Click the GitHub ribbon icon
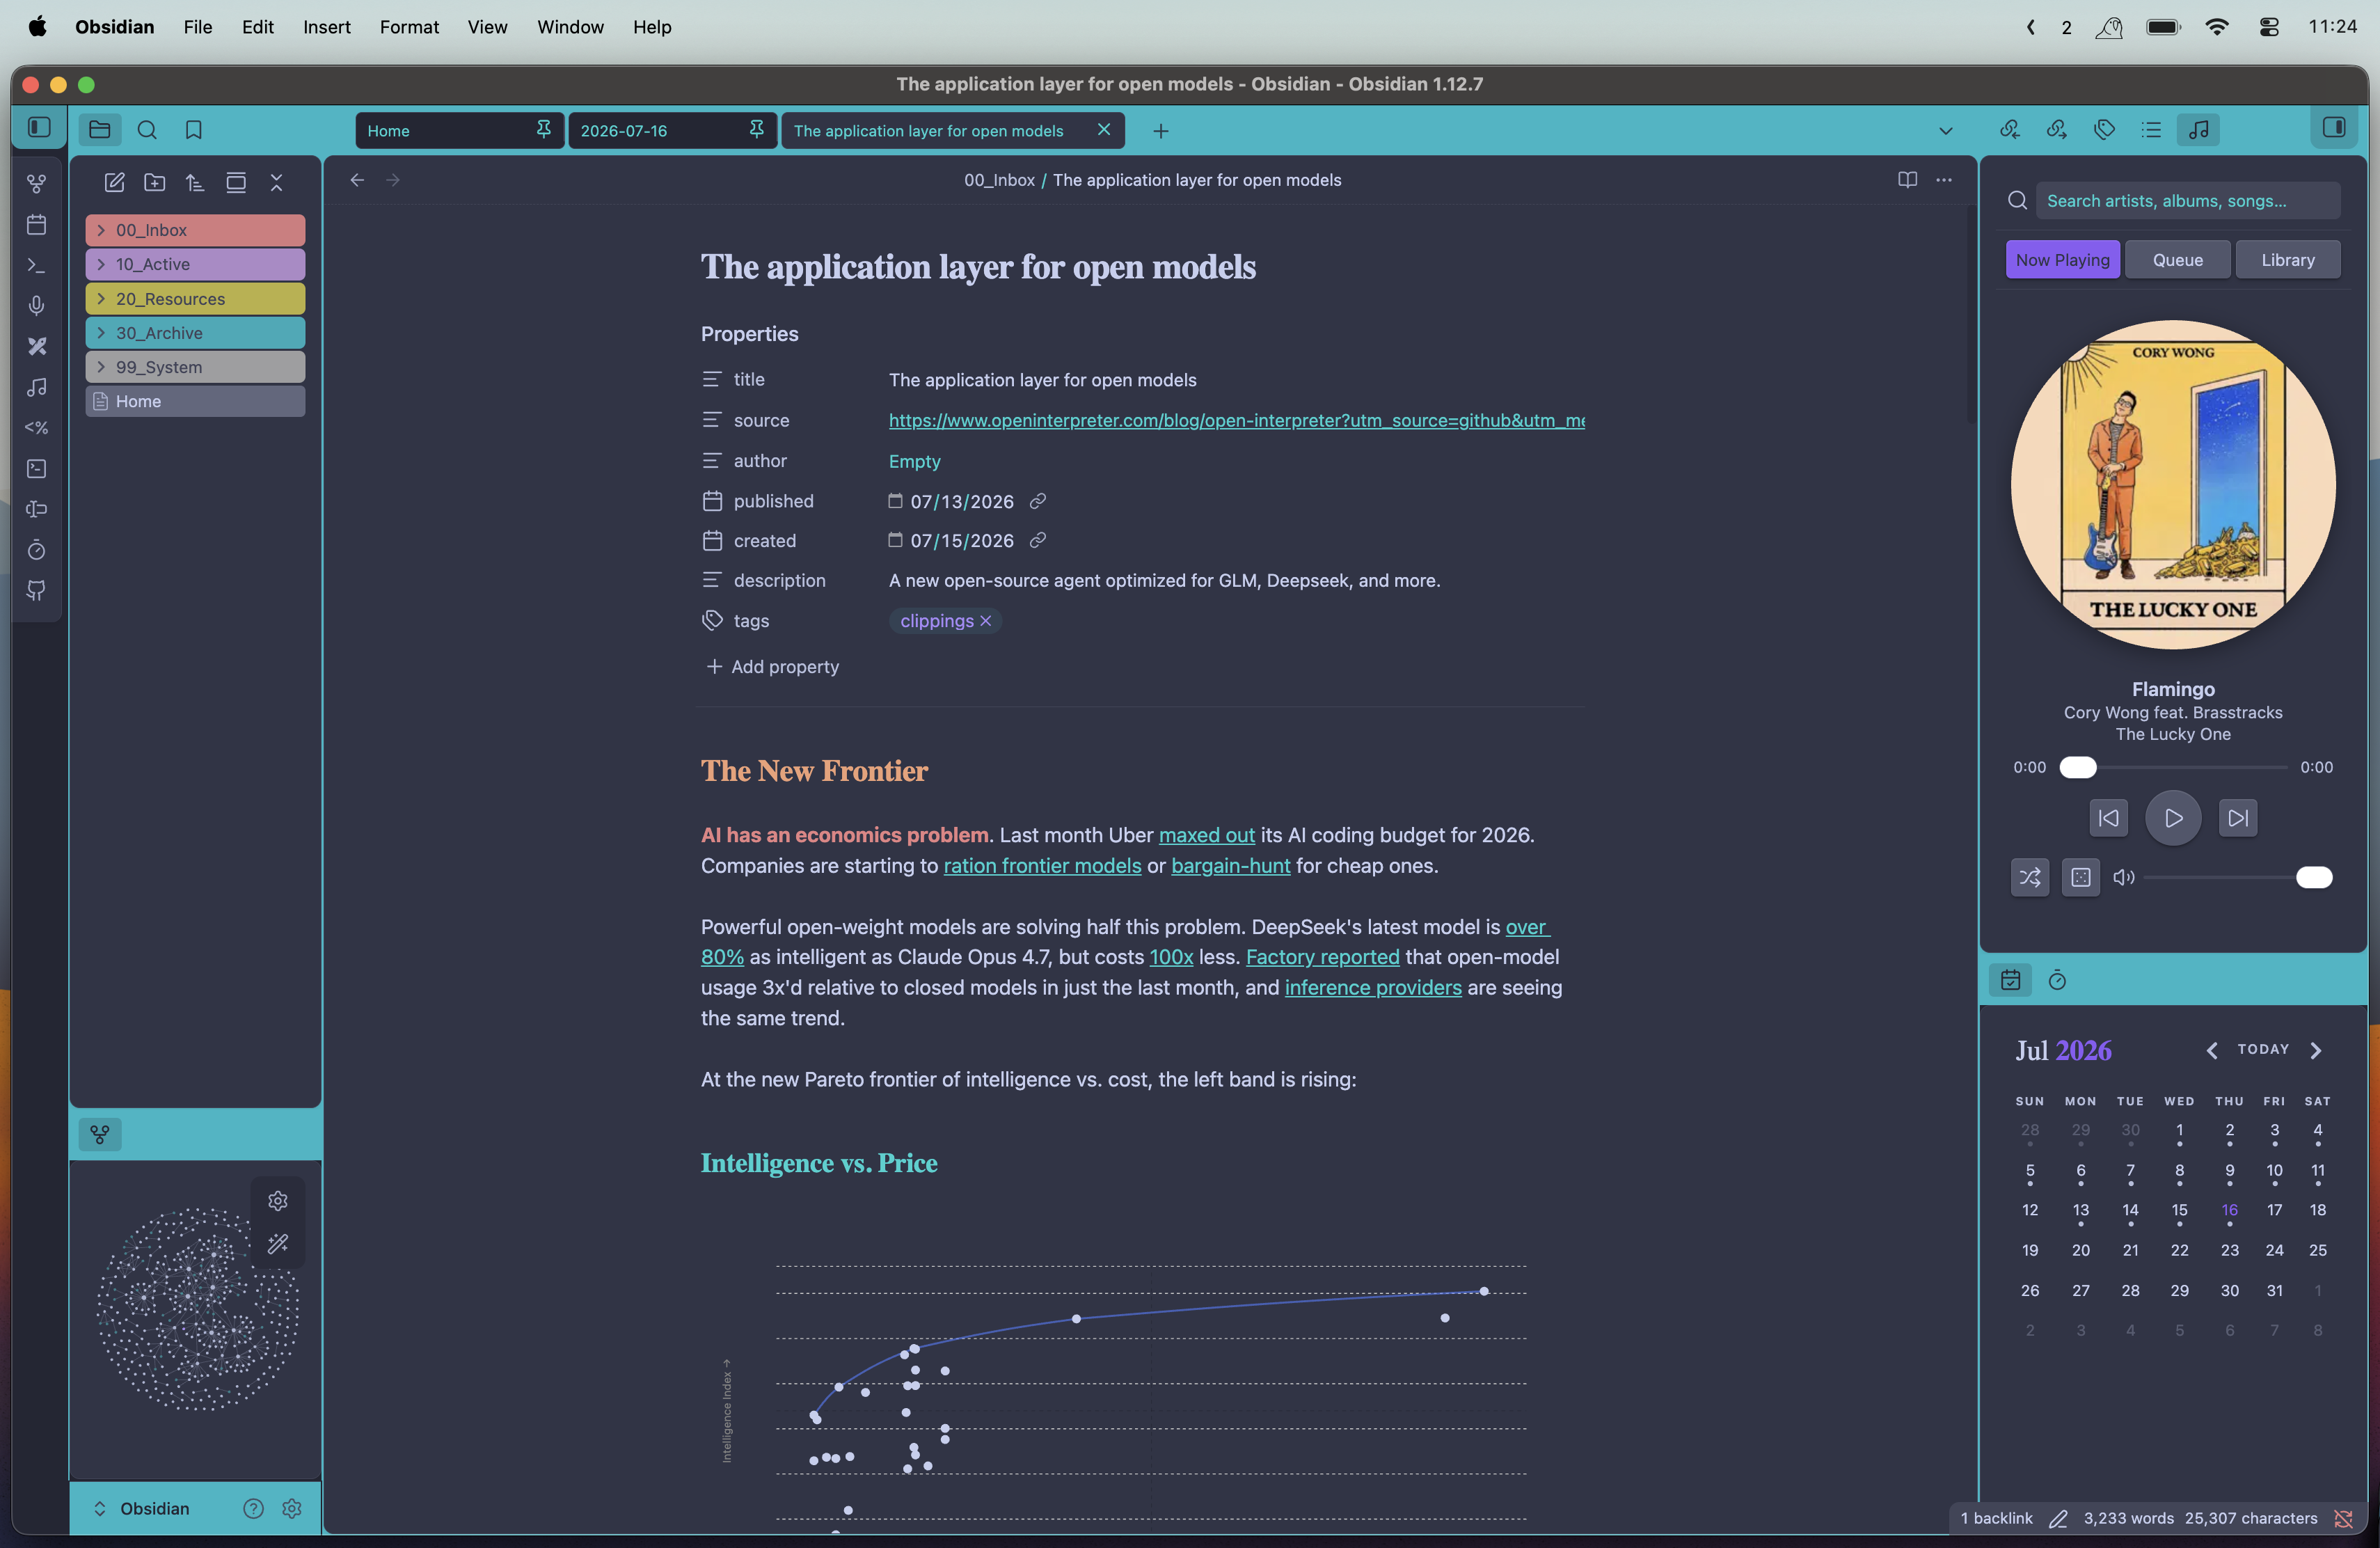Image resolution: width=2380 pixels, height=1548 pixels. [37, 591]
